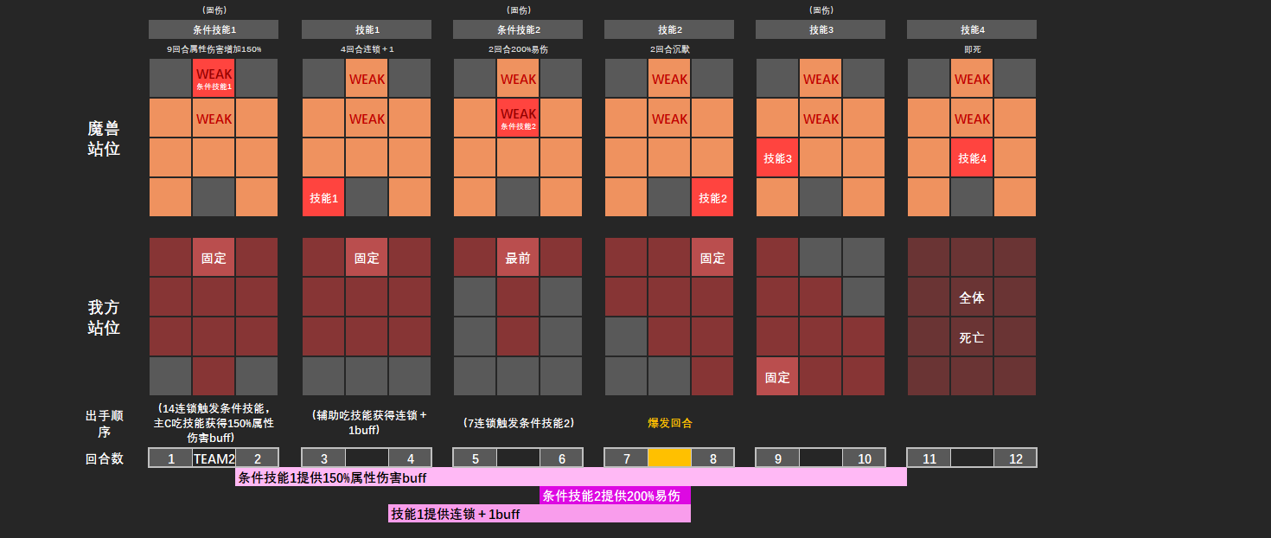Click the 爆发回合 orange label
The height and width of the screenshot is (538, 1271).
pos(670,424)
